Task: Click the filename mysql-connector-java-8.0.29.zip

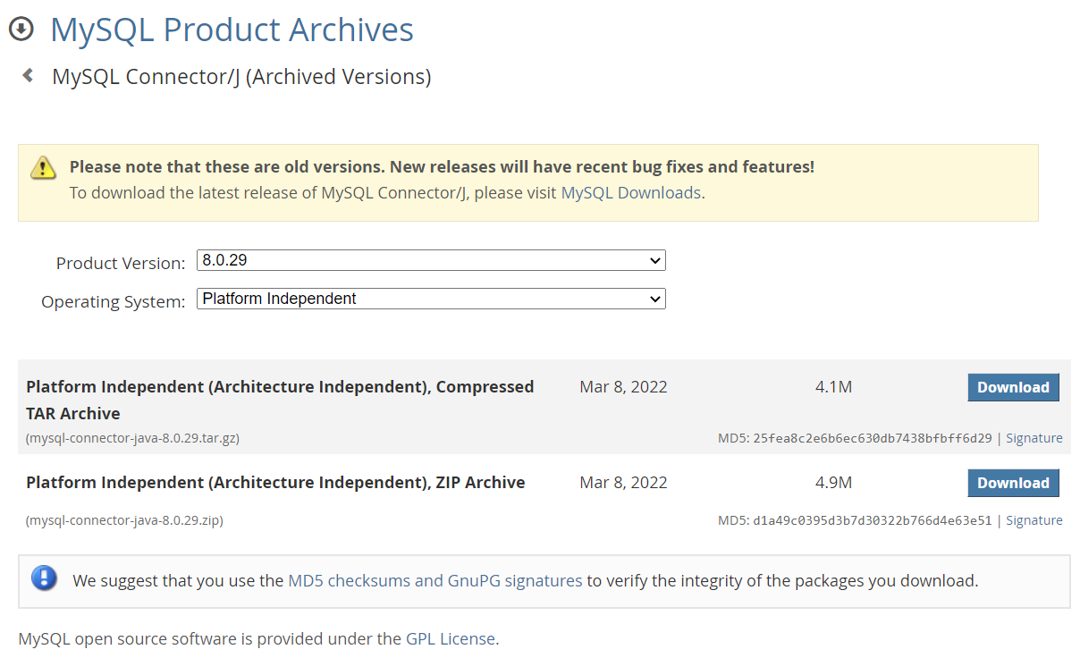Action: click(124, 520)
